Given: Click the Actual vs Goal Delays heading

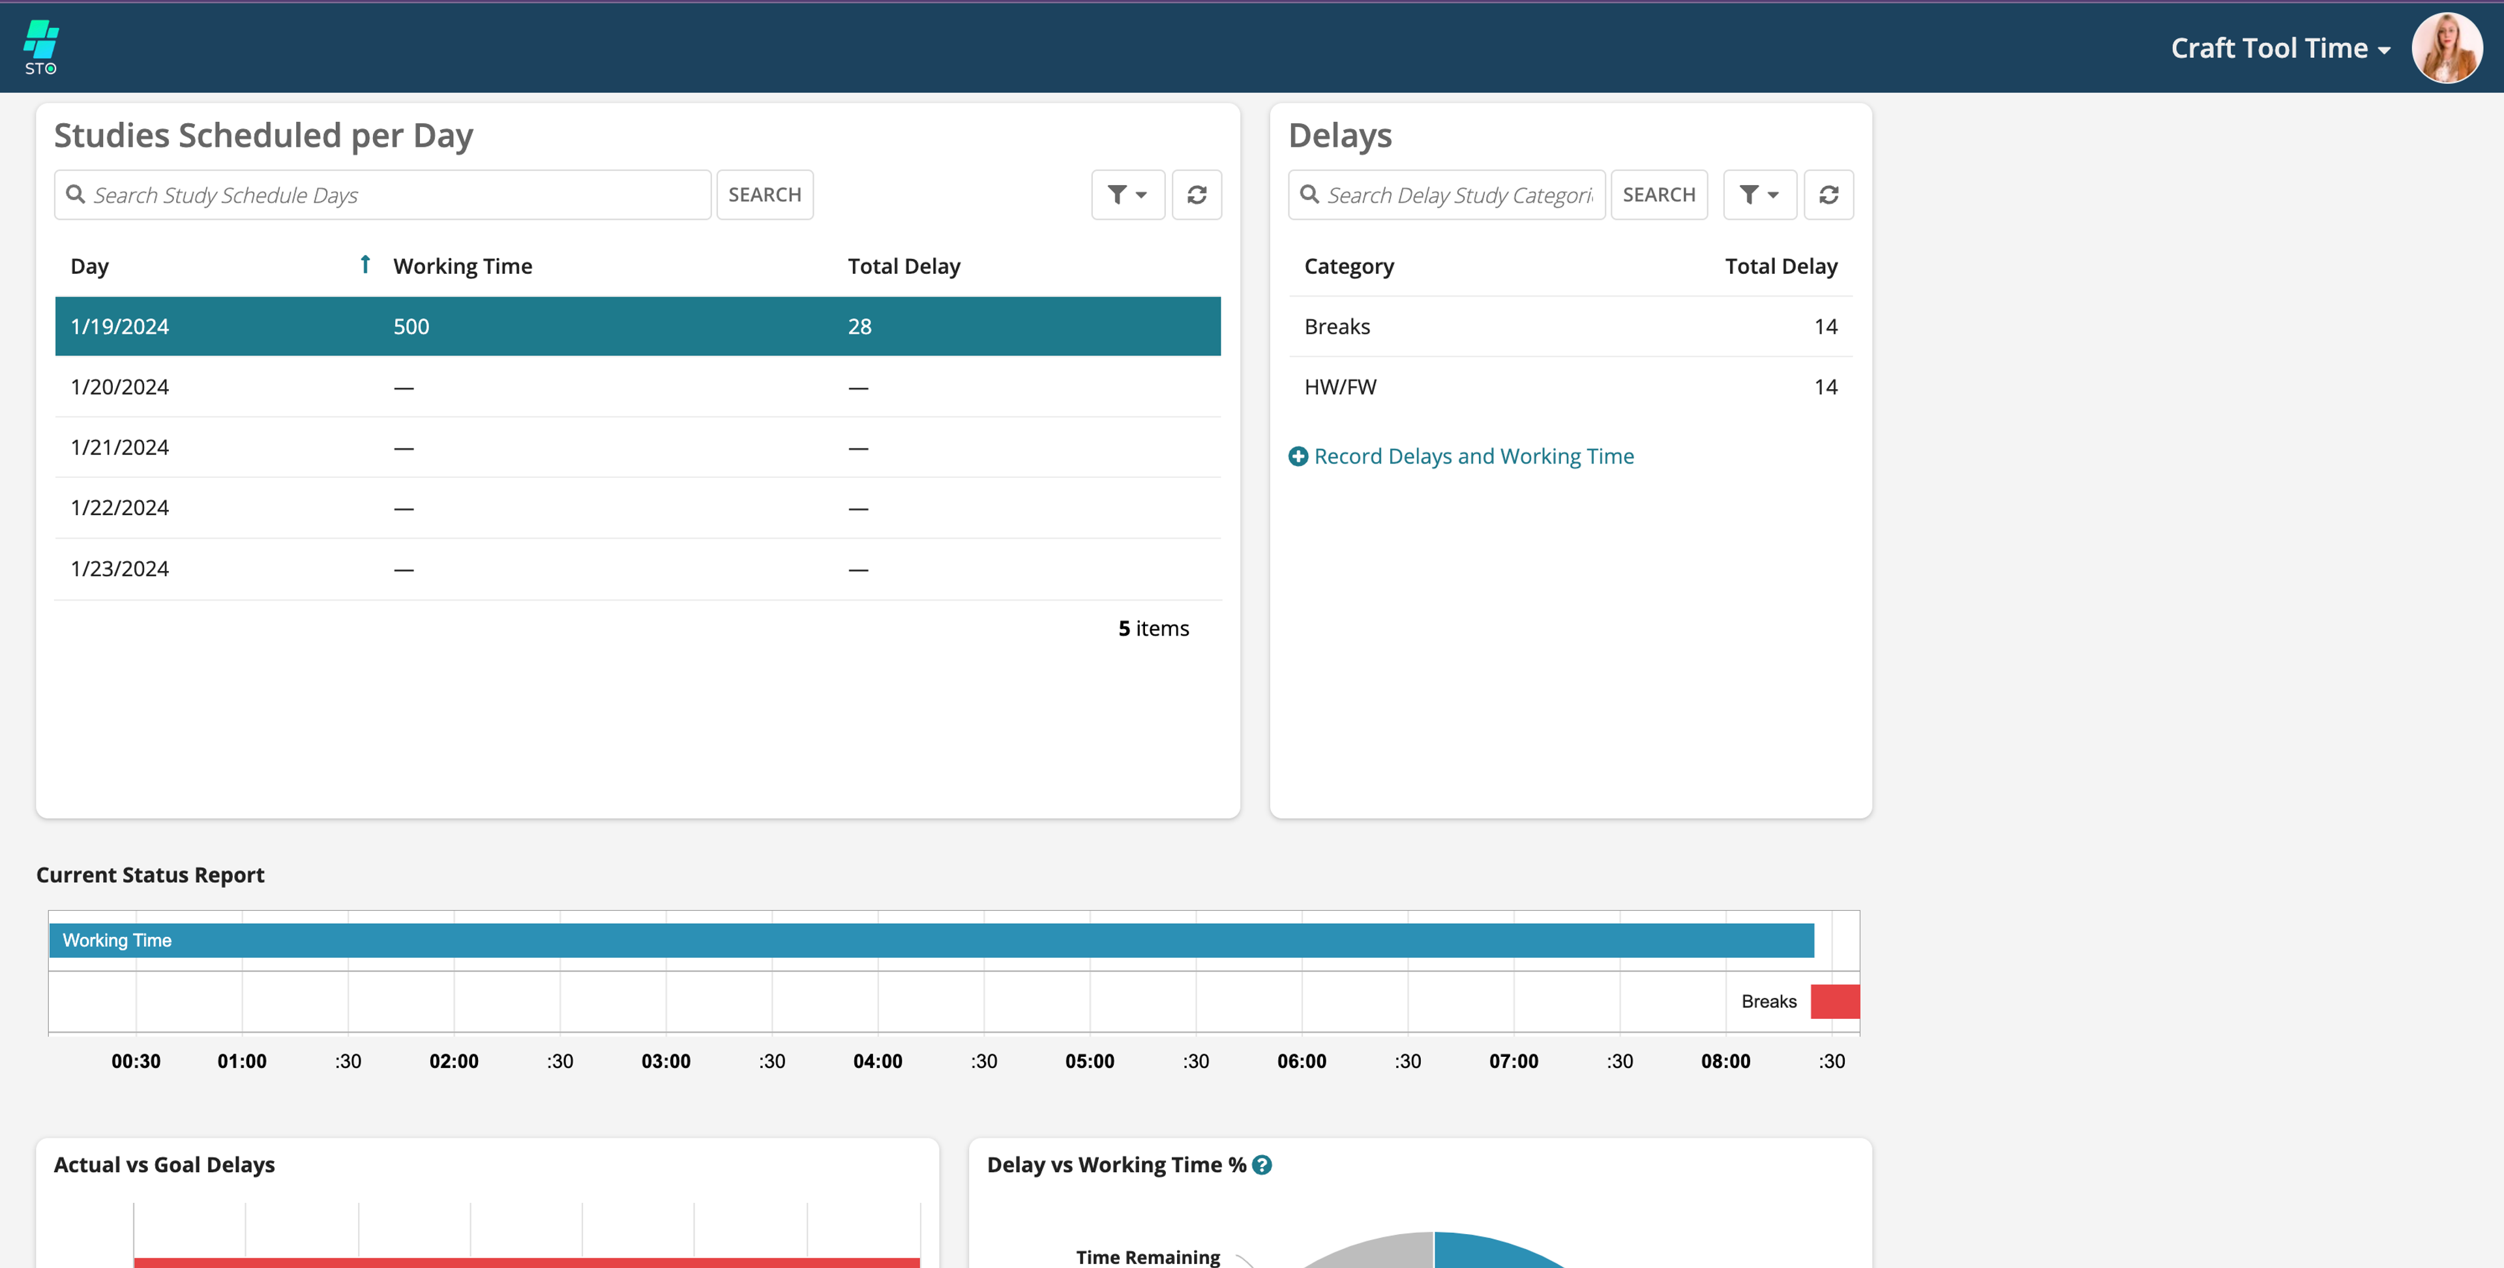Looking at the screenshot, I should 164,1165.
